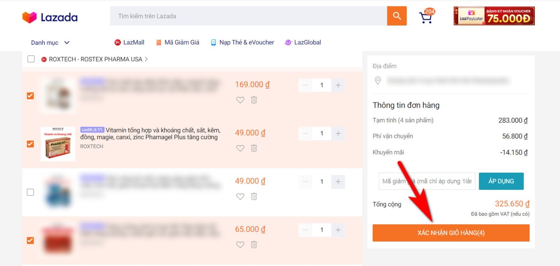Click the Mã Giảm Giá coupon icon

click(x=159, y=42)
